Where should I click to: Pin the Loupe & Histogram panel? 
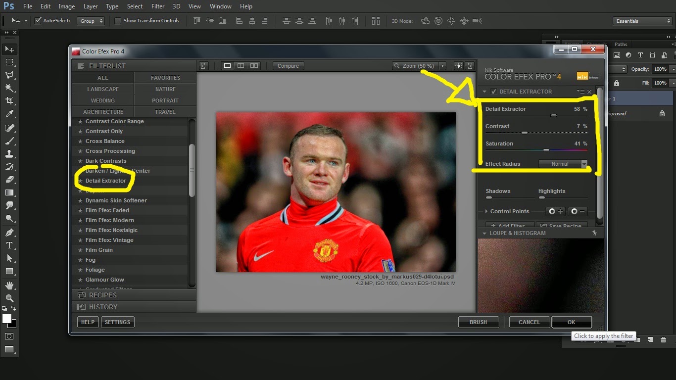point(594,233)
